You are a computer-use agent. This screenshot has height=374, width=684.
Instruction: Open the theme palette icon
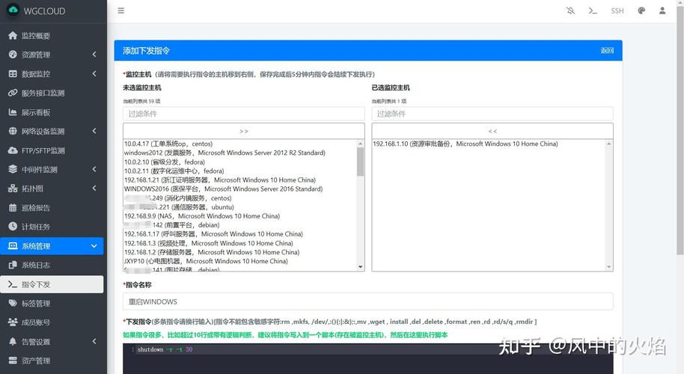click(641, 10)
